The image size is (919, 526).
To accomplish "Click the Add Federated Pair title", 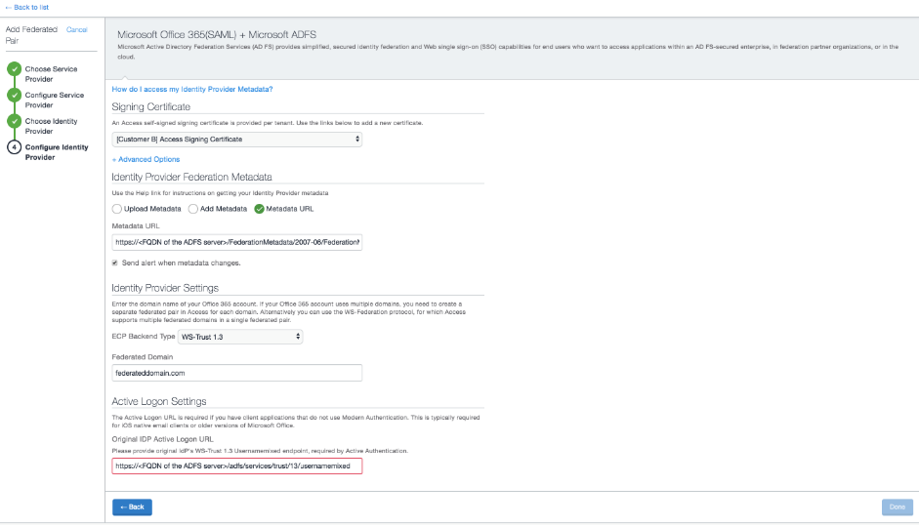I will click(31, 35).
